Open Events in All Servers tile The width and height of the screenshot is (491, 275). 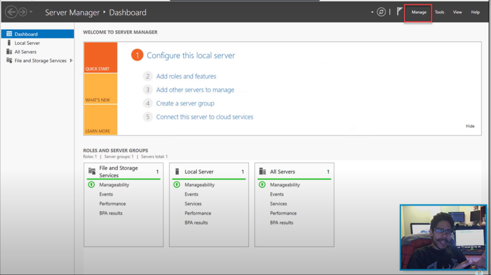(x=277, y=194)
